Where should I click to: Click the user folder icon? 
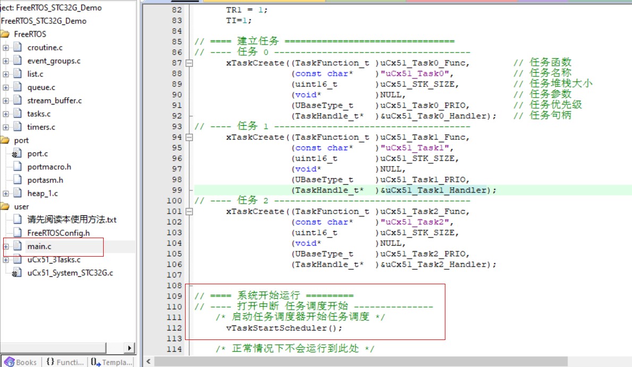point(5,207)
